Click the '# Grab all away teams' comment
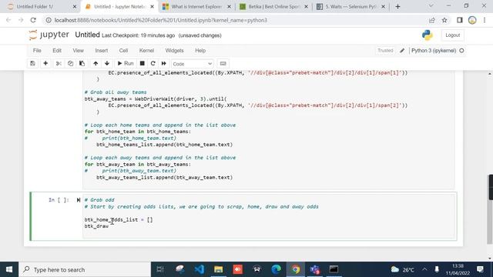493x277 pixels. 116,92
